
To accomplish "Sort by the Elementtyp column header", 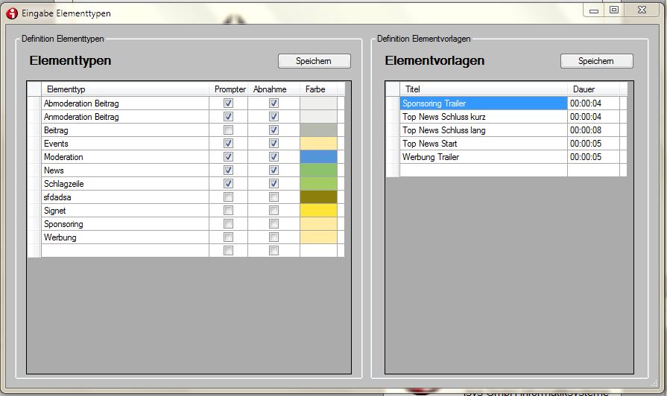I will pos(124,89).
